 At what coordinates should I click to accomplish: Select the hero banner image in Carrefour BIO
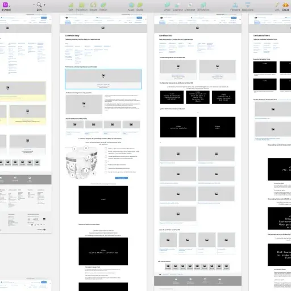[x=198, y=28]
